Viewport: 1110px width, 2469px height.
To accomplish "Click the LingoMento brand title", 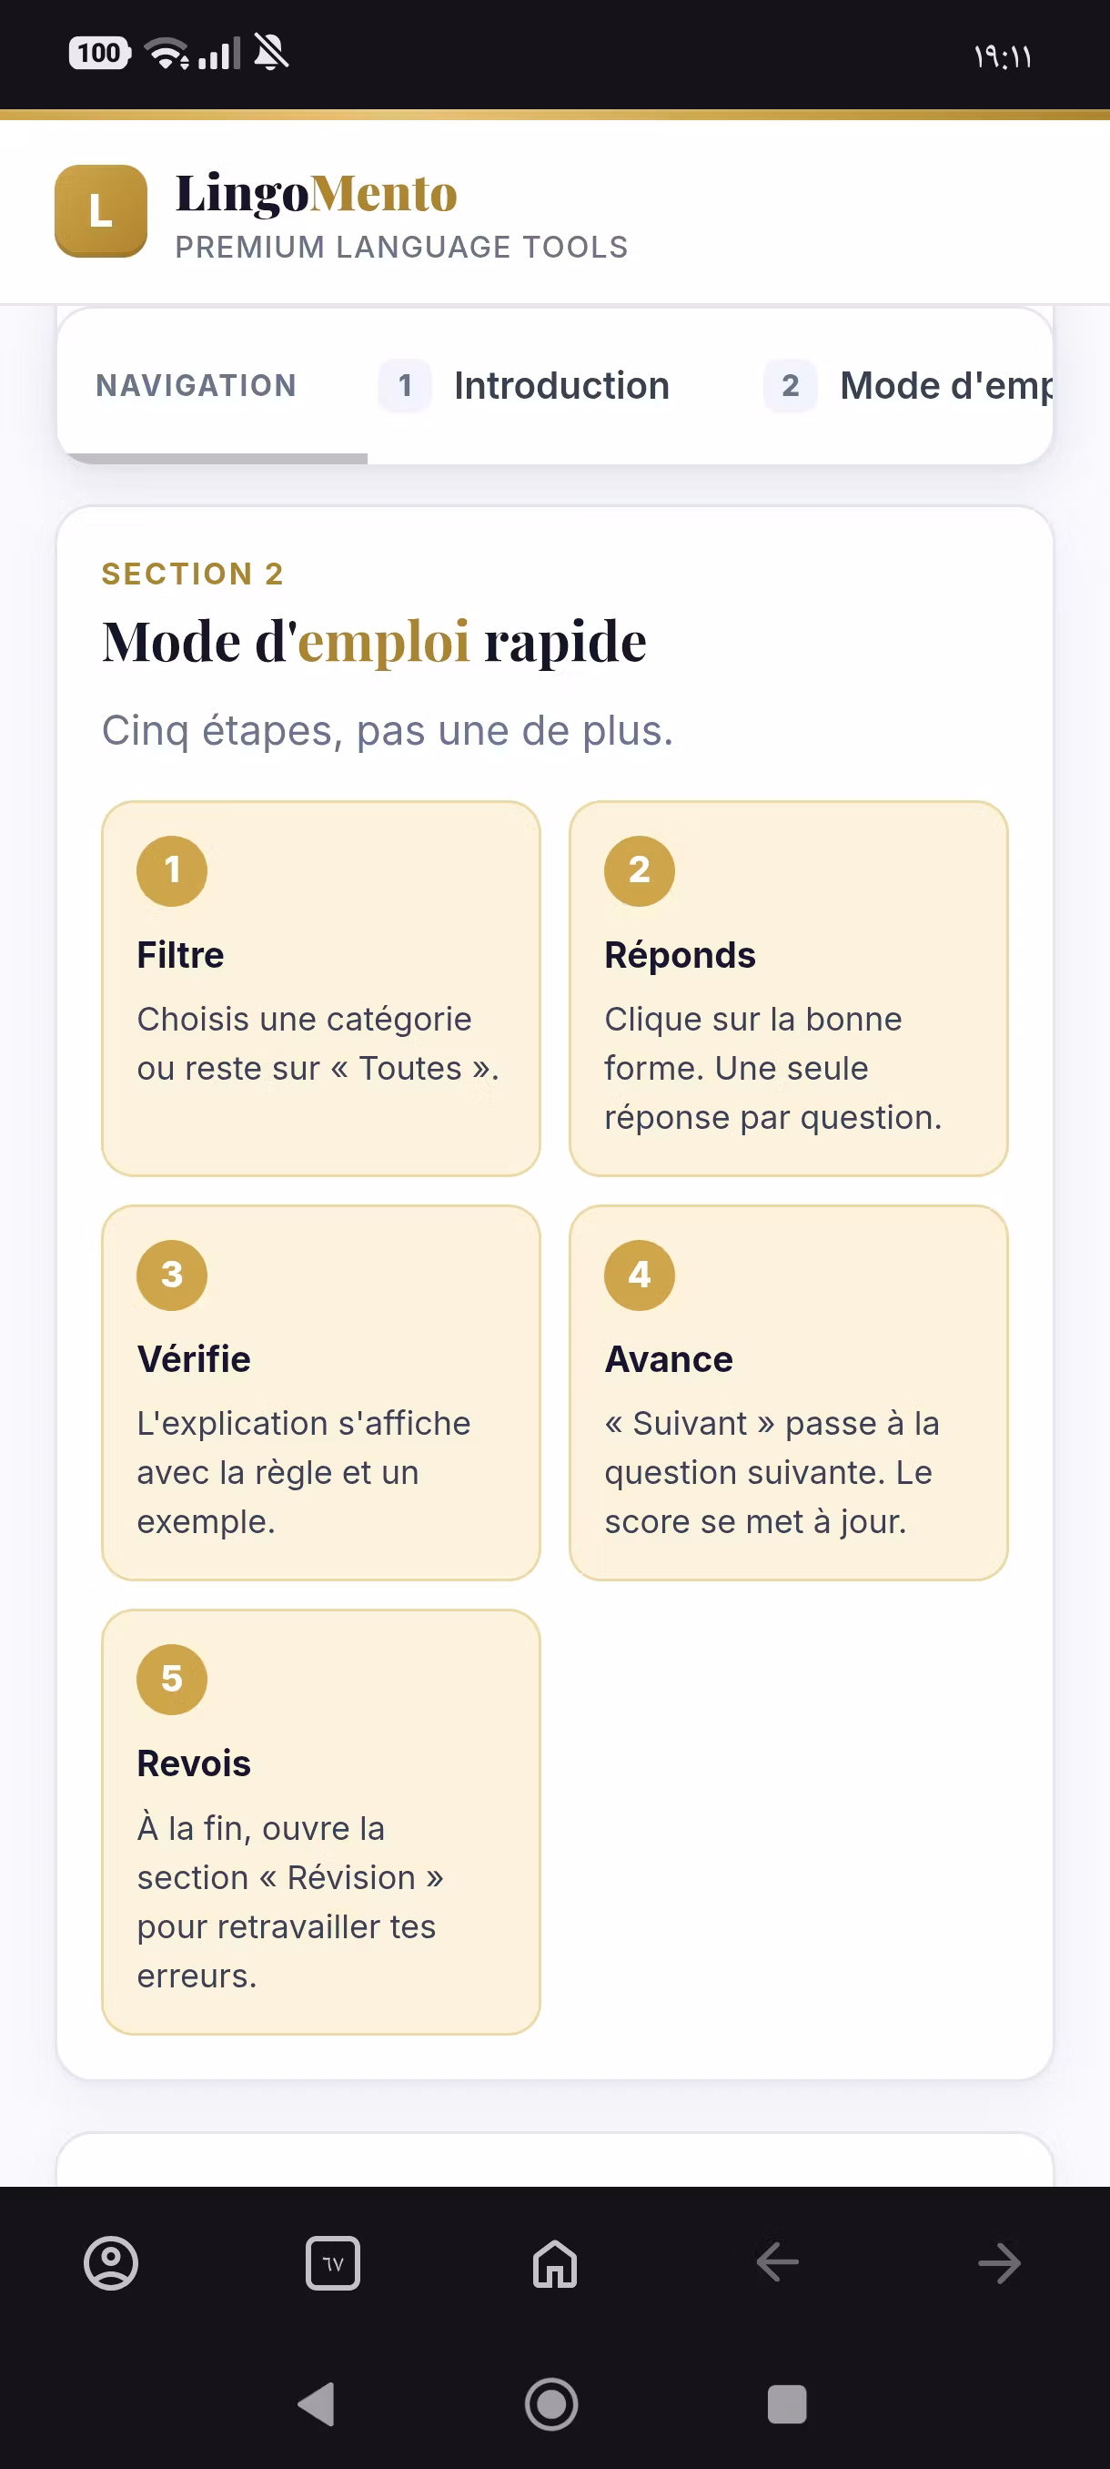I will [x=316, y=193].
